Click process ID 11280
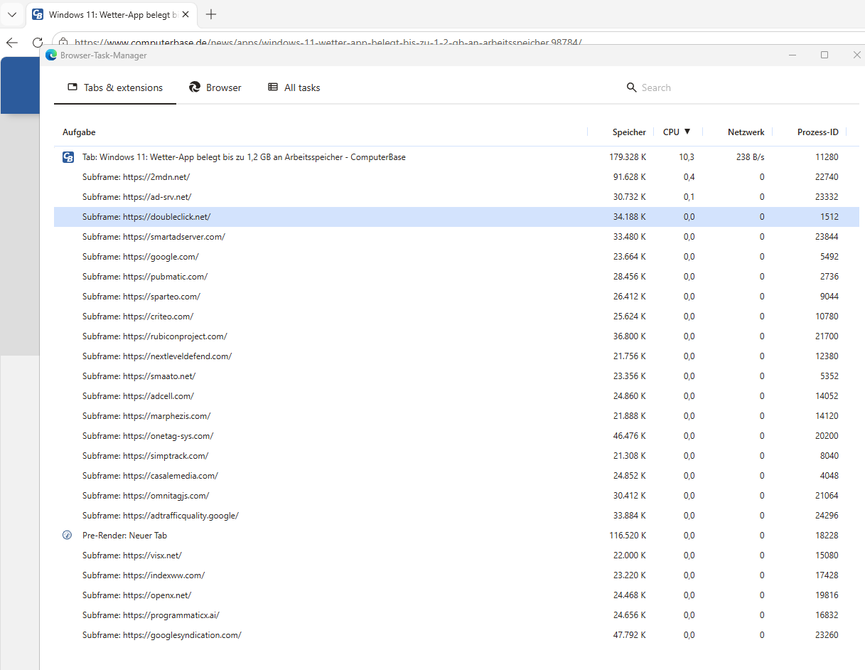Screen dimensions: 865x670 pyautogui.click(x=827, y=157)
